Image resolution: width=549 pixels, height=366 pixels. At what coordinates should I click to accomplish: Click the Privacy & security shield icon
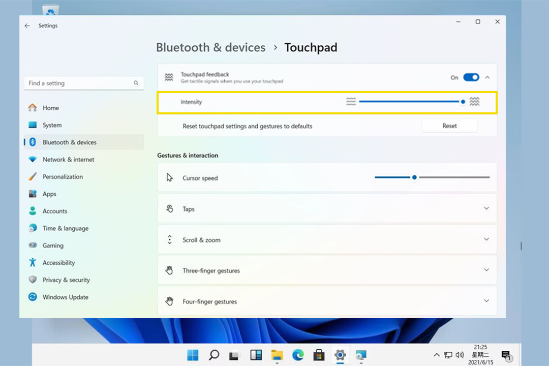coord(33,280)
